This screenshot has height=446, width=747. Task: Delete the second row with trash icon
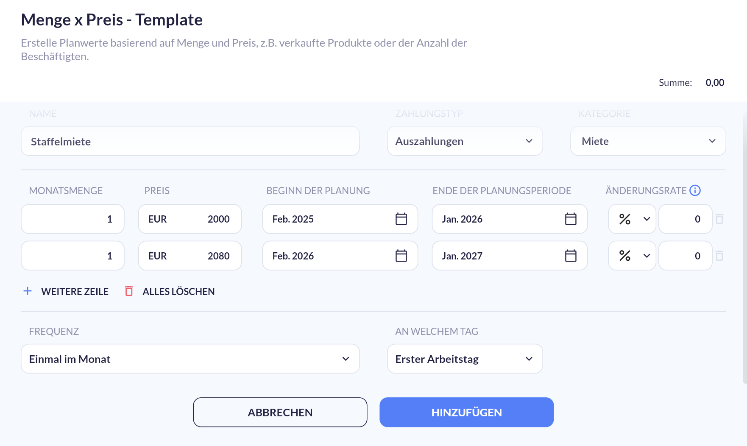point(719,256)
